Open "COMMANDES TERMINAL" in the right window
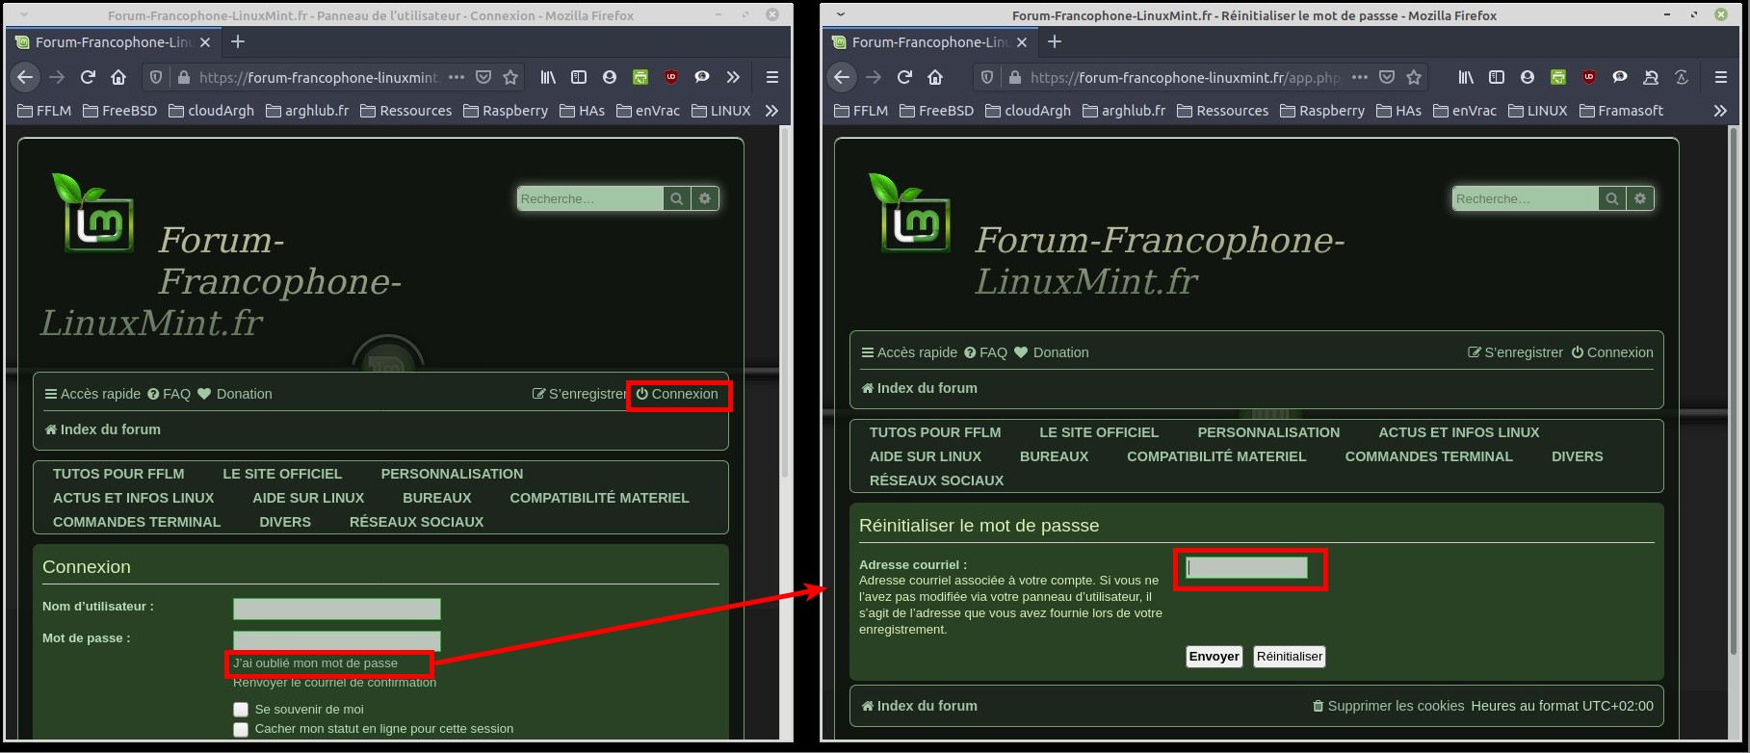This screenshot has height=753, width=1750. (1429, 456)
